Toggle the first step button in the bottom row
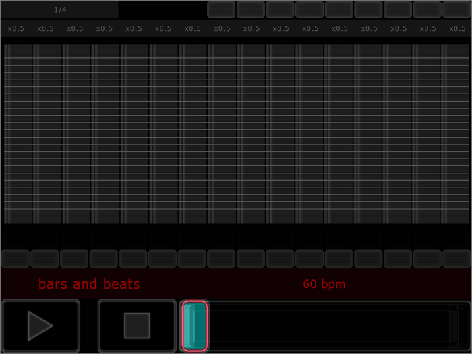 [x=16, y=258]
